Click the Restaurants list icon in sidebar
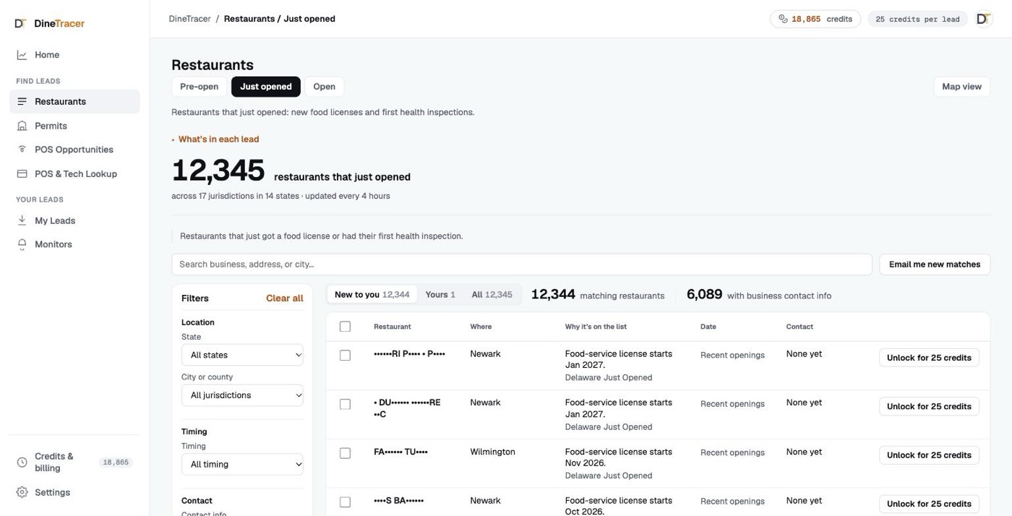The height and width of the screenshot is (516, 1012). tap(22, 102)
